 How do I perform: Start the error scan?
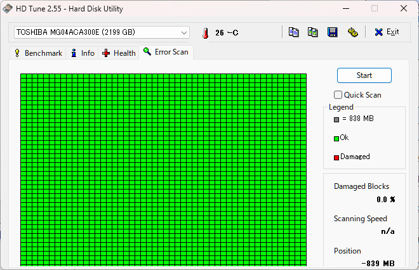364,75
